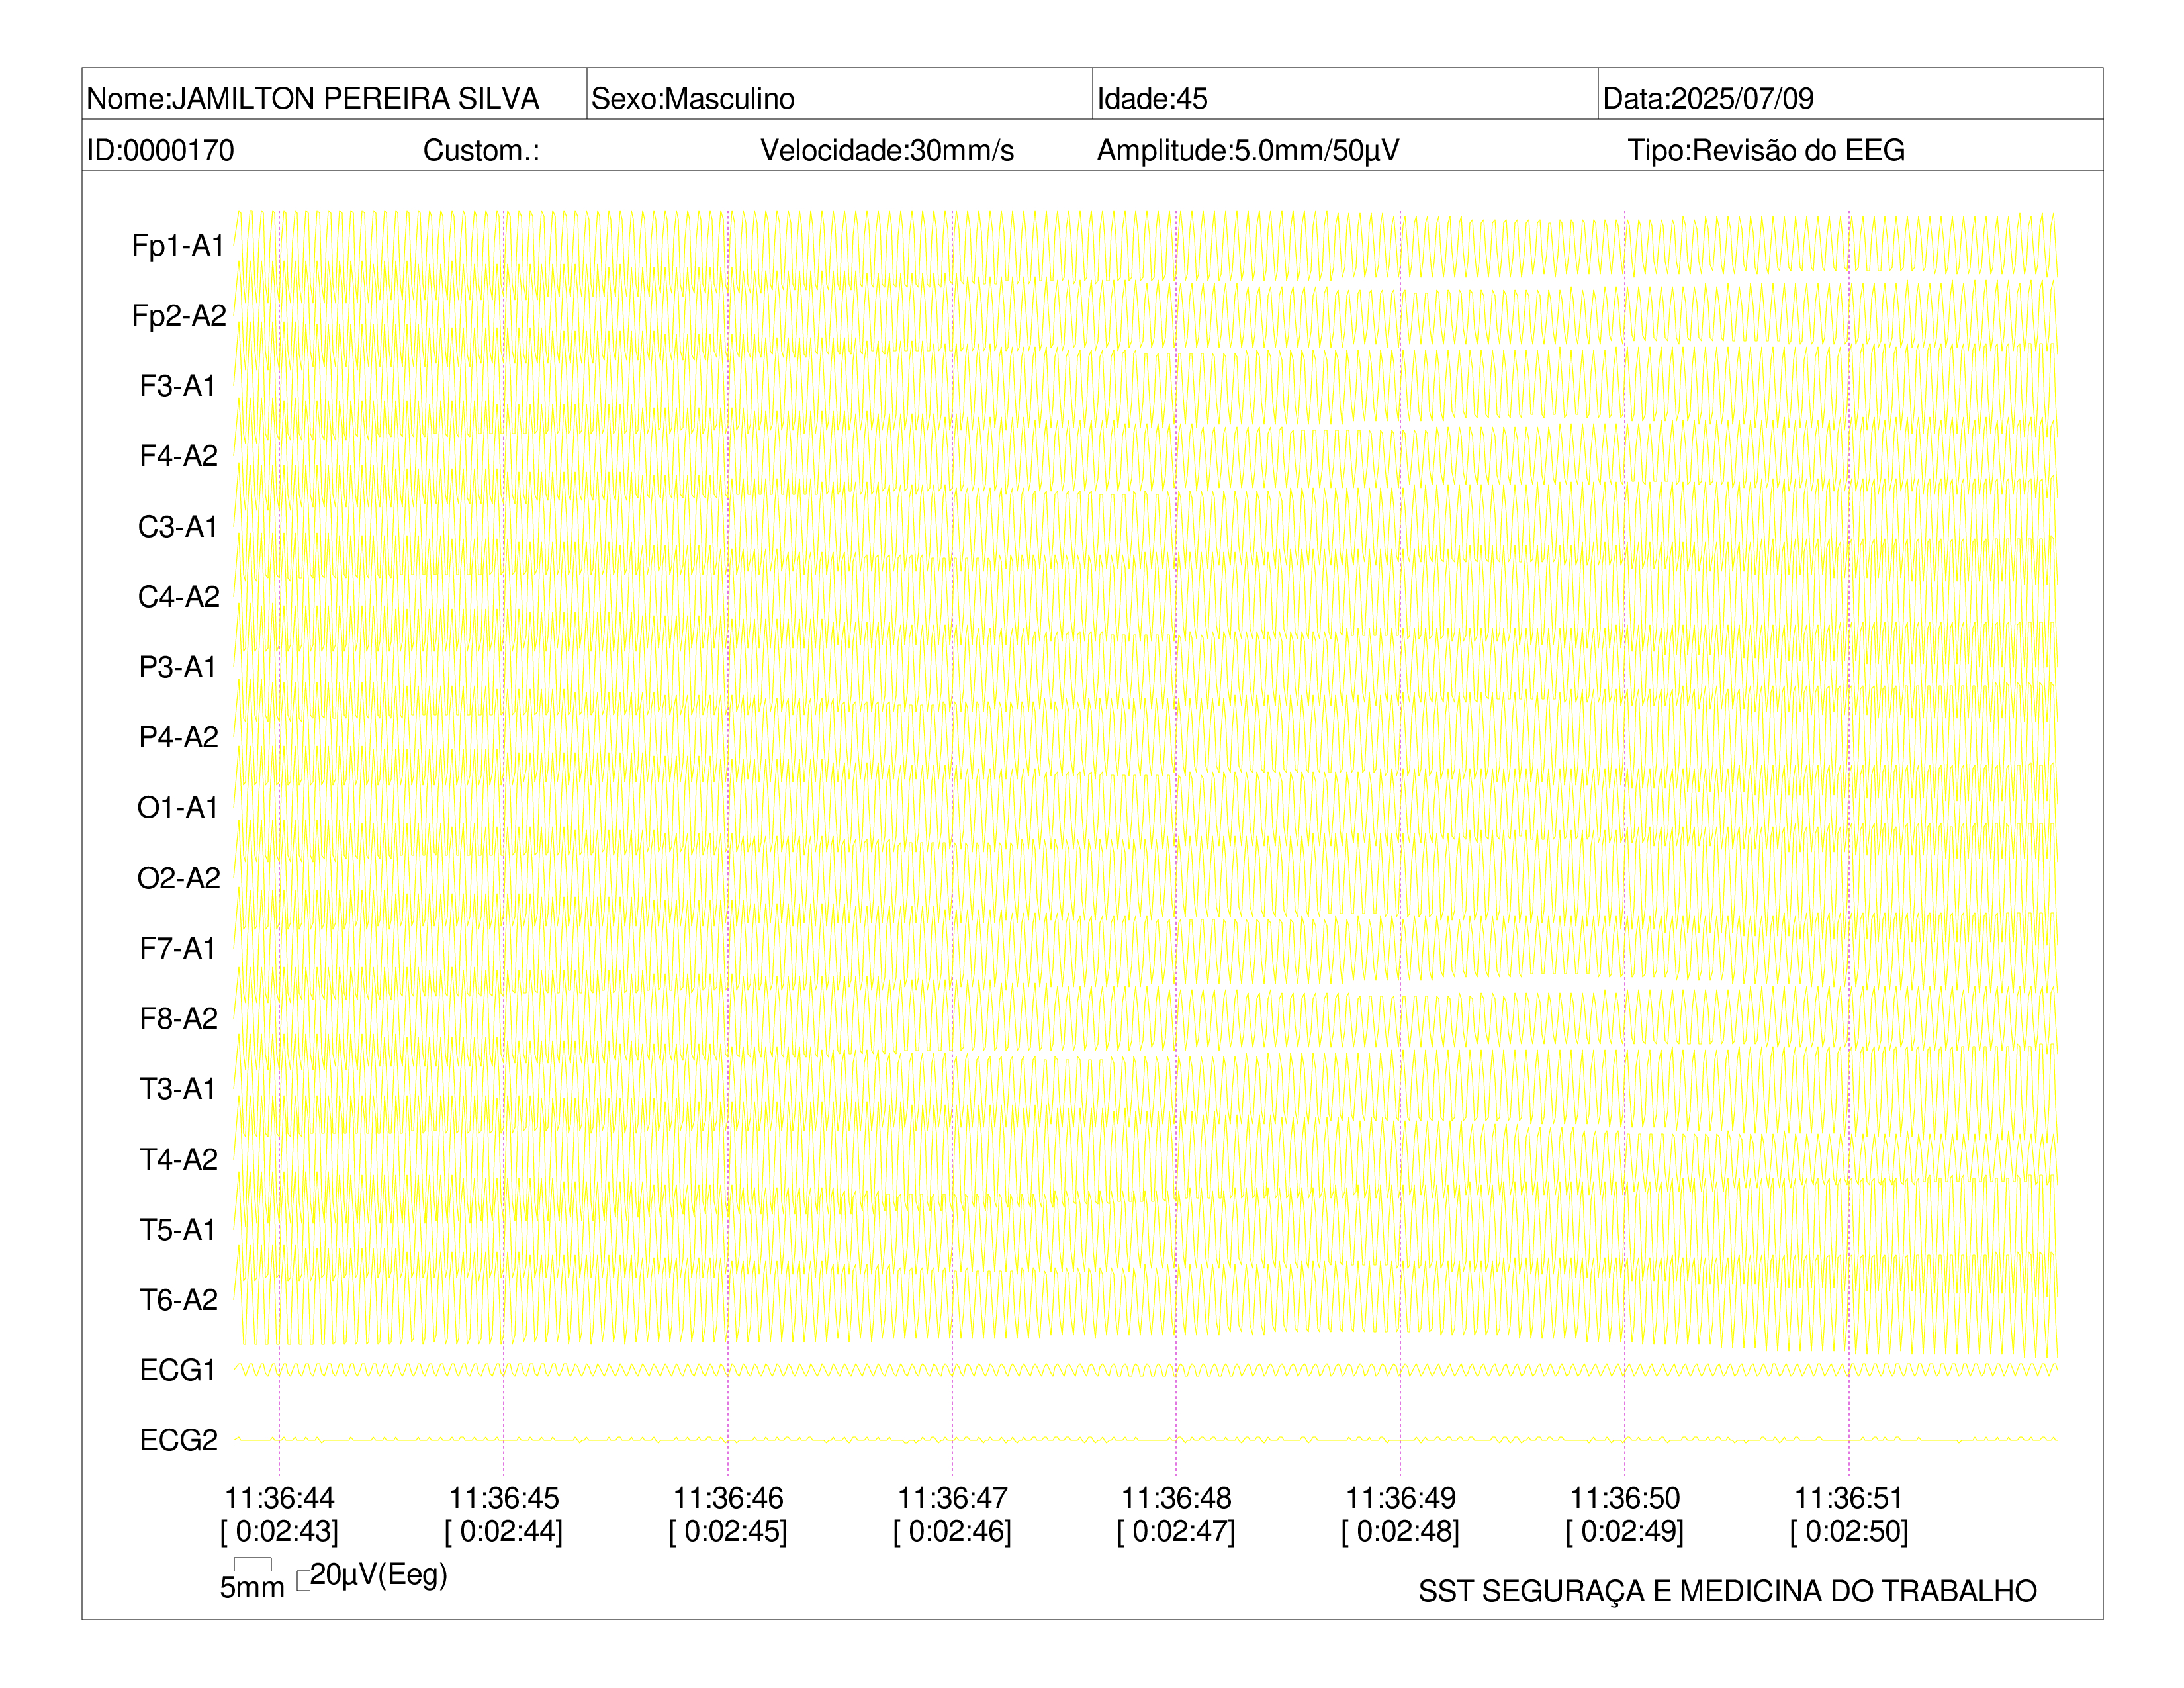Click the F8-A2 channel label
This screenshot has height=1688, width=2184.
point(179,1018)
